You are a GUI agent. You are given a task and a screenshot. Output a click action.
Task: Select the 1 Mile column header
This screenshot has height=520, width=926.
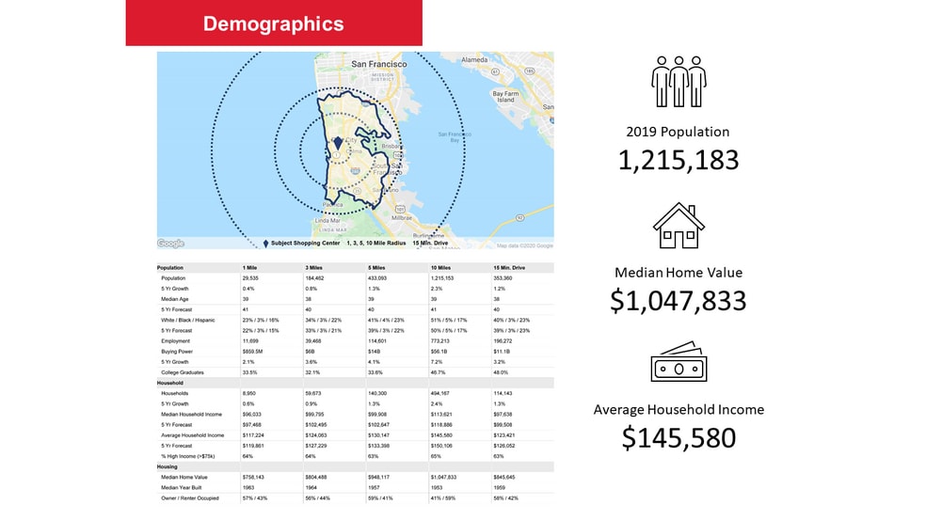point(250,268)
